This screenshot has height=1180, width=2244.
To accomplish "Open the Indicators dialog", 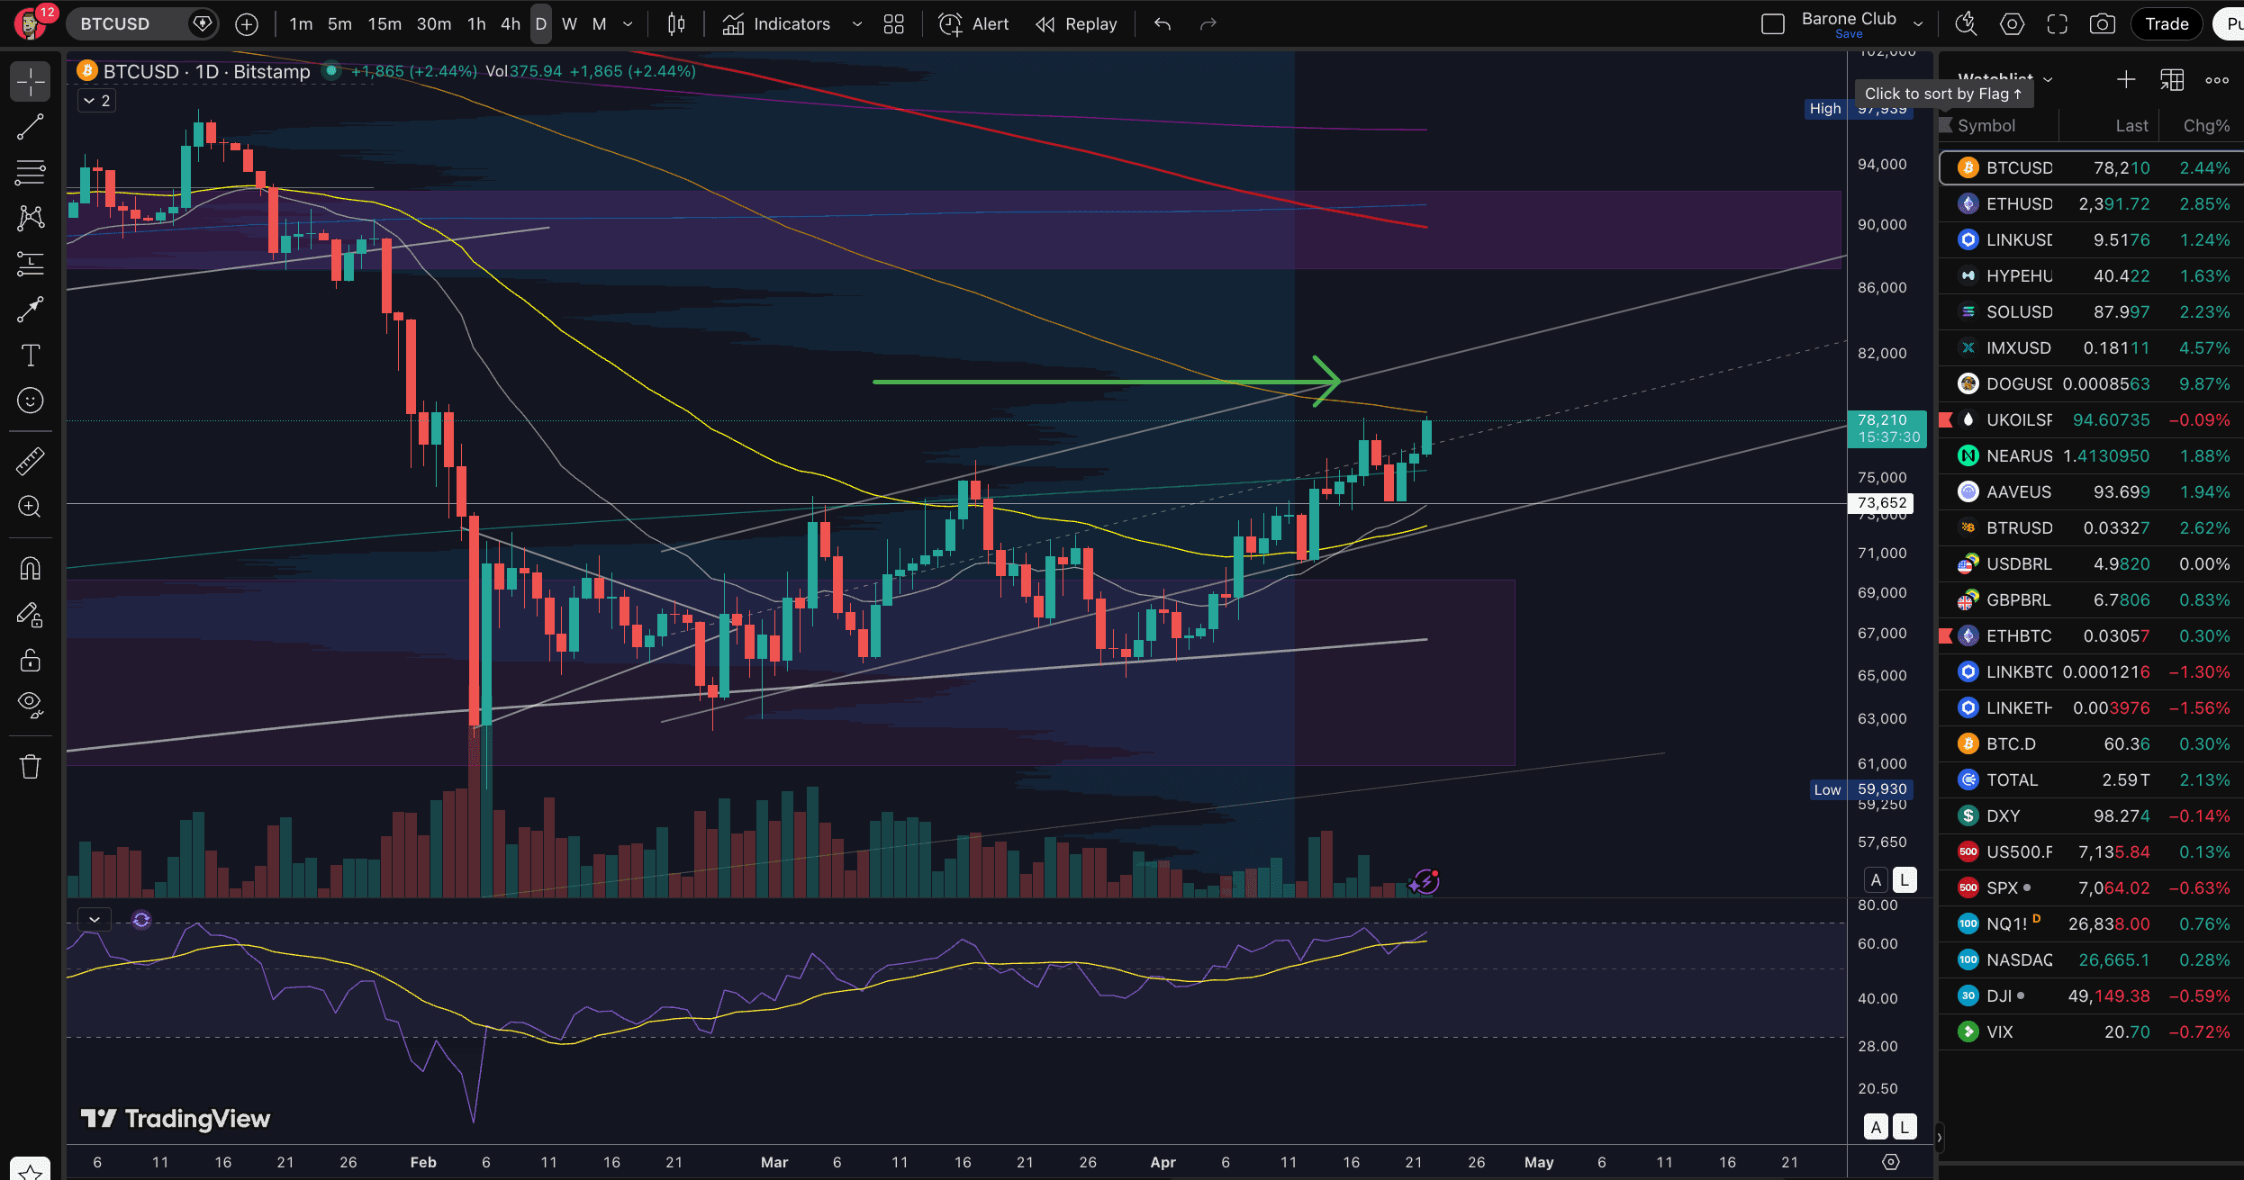I will pyautogui.click(x=776, y=24).
